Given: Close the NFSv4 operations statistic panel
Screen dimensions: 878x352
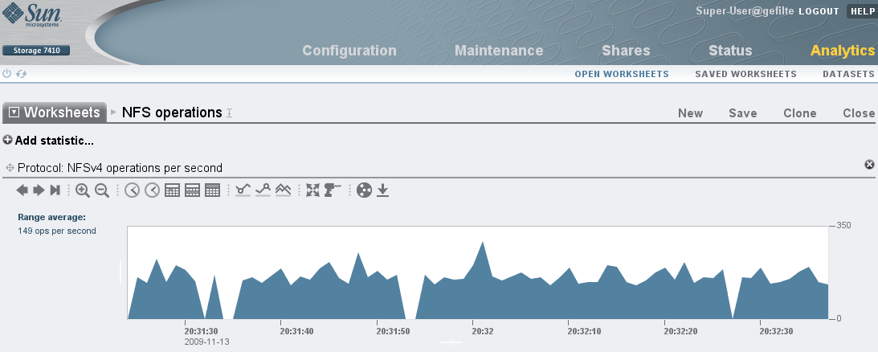Looking at the screenshot, I should pyautogui.click(x=869, y=165).
